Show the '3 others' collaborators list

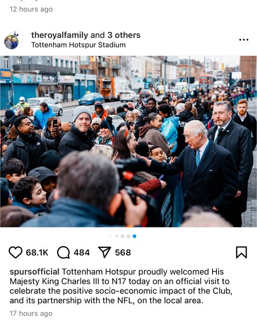click(x=124, y=35)
